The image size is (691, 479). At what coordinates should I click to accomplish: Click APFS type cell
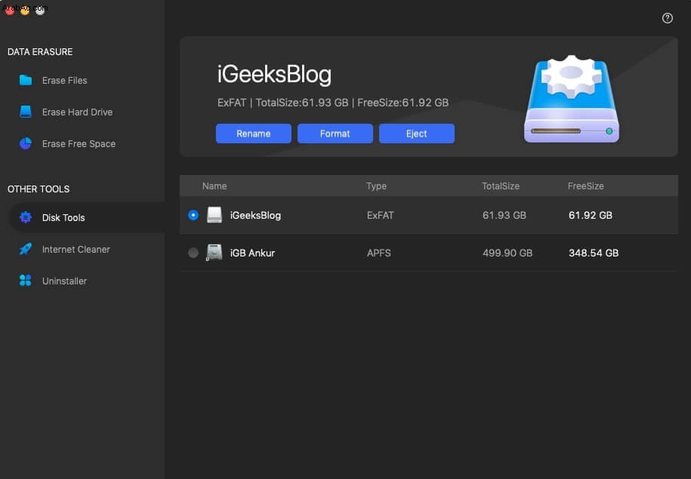pyautogui.click(x=379, y=253)
